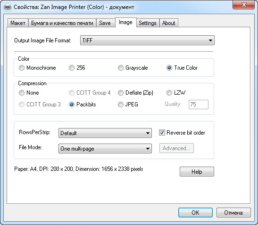Select the disabled CCITT Group 4 option
The image size is (258, 225).
[x=90, y=93]
